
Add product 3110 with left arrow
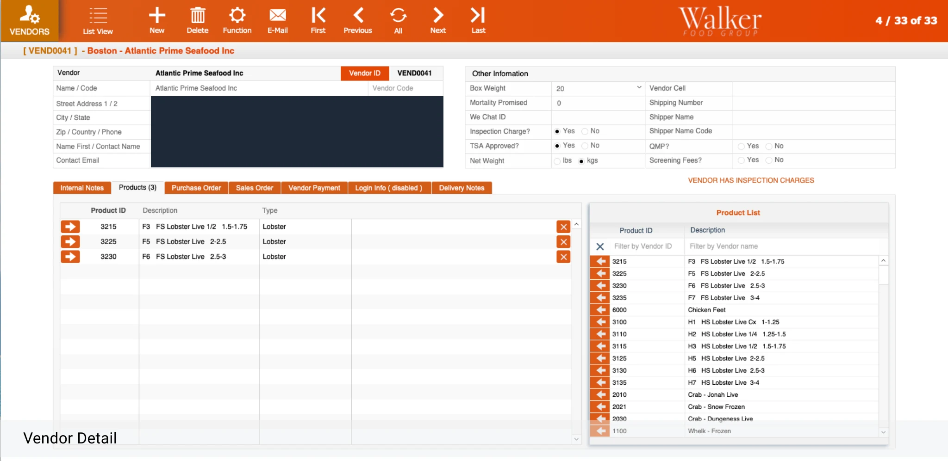pyautogui.click(x=600, y=334)
